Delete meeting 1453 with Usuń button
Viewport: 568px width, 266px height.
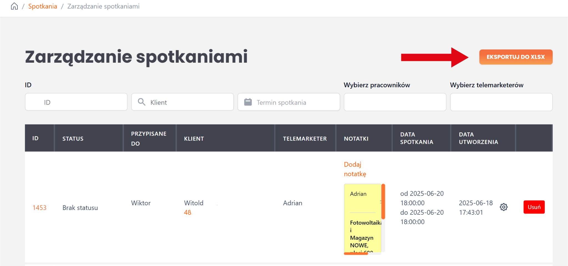[534, 207]
